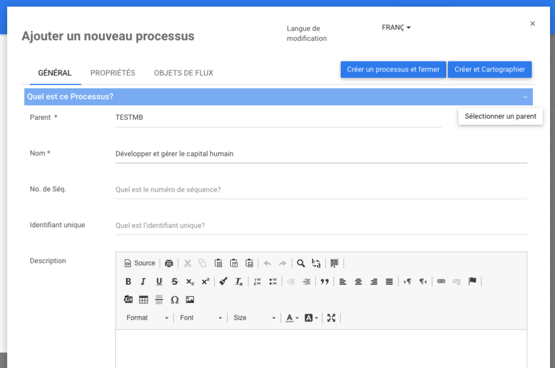Click the Undo arrow icon
This screenshot has width=555, height=368.
(x=268, y=263)
